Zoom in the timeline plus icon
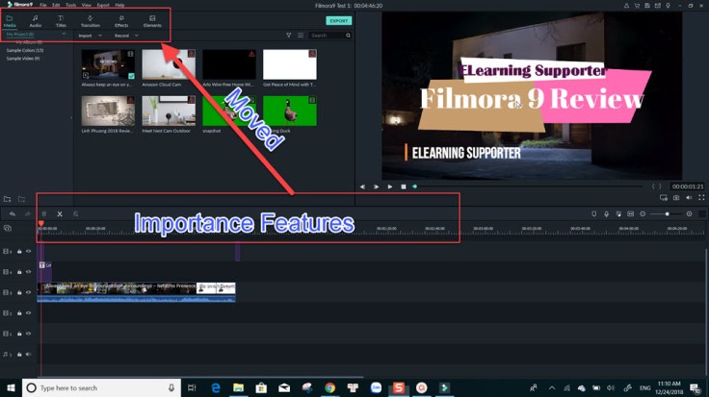 [x=689, y=213]
